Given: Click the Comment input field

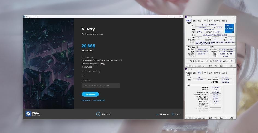Looking at the screenshot, I should pos(101,86).
